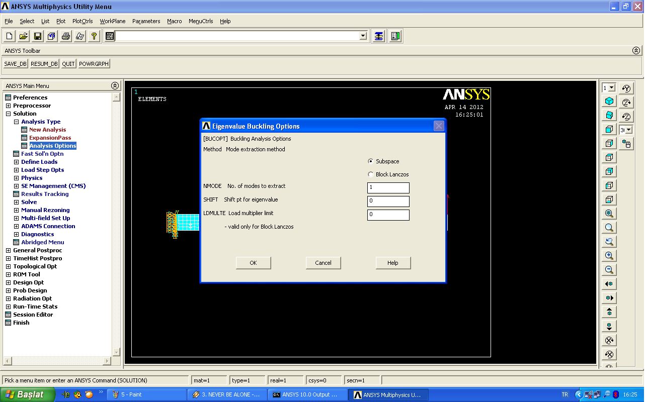Click the SHIFT eigenvalue shift point field
The height and width of the screenshot is (402, 645).
point(388,202)
